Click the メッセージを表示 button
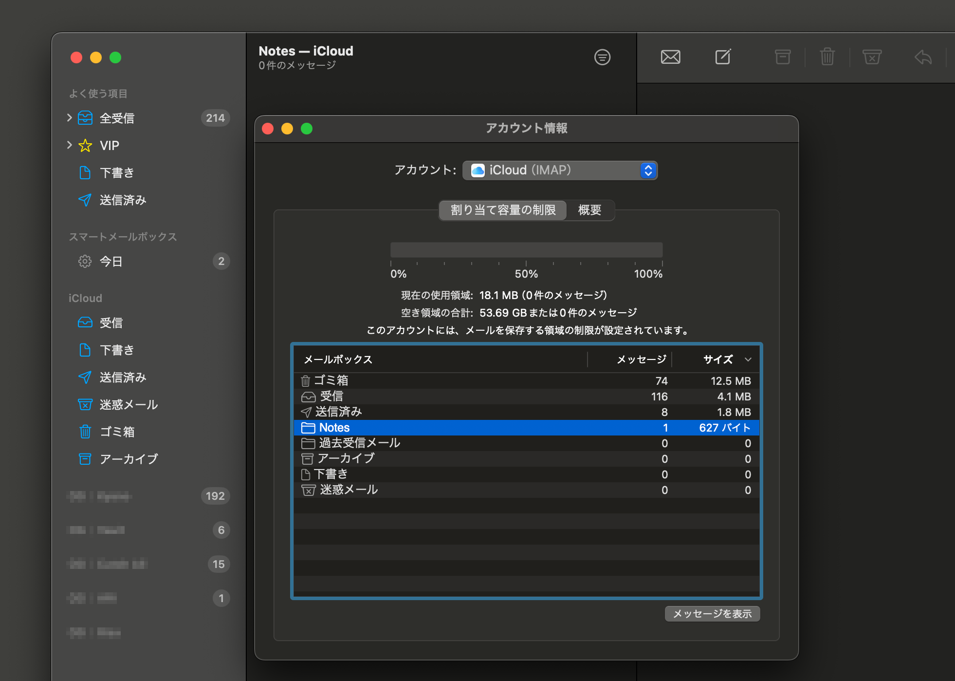The width and height of the screenshot is (955, 681). (x=712, y=614)
